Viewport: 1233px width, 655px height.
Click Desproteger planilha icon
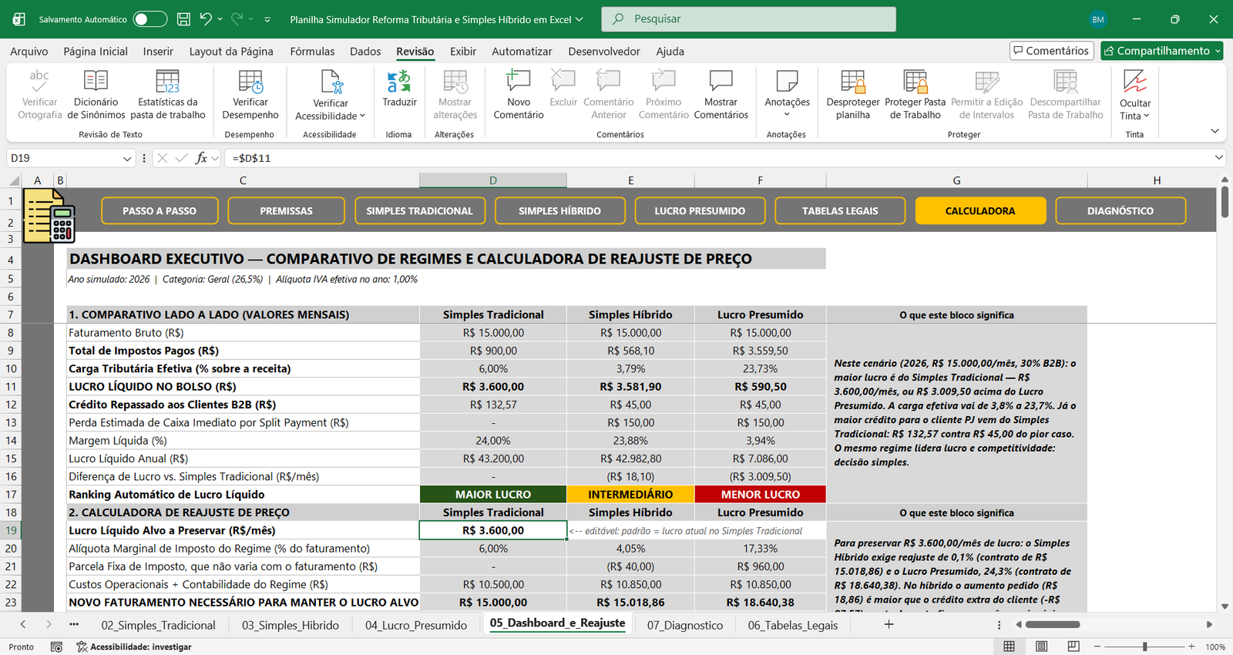tap(853, 81)
